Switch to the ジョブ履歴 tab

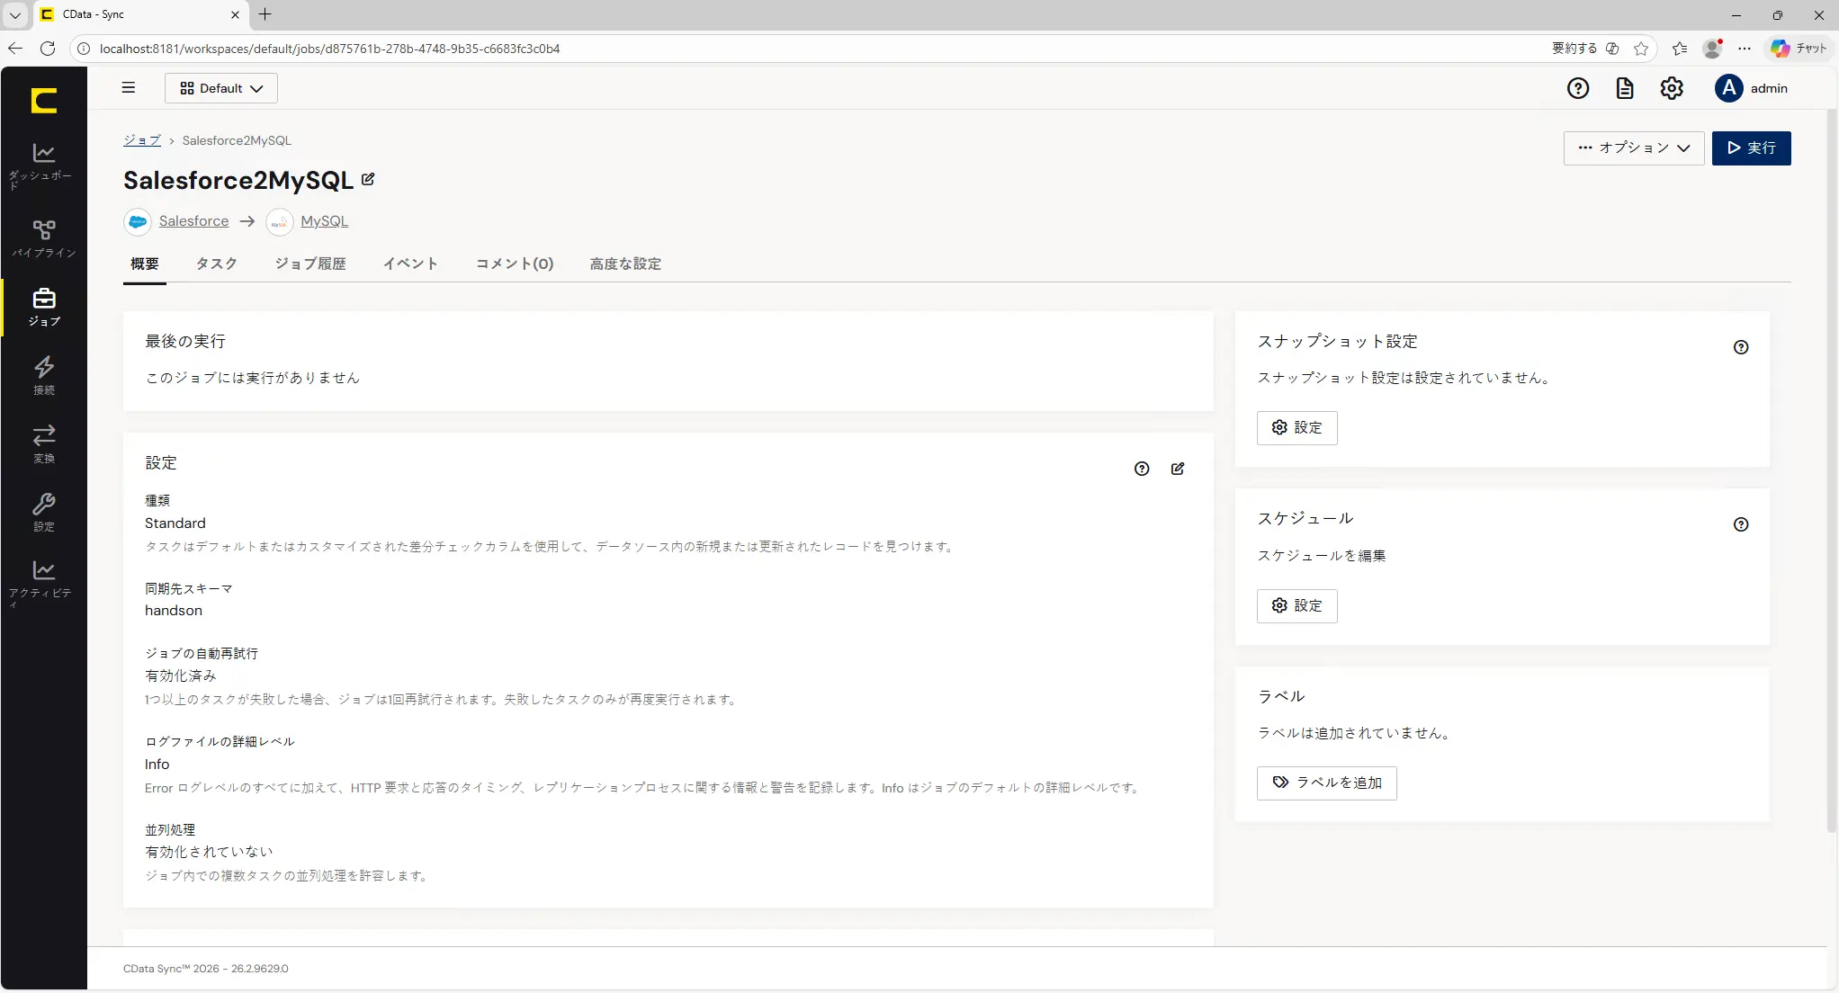(310, 264)
